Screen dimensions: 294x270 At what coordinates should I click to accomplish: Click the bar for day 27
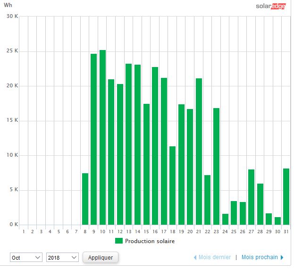tap(252, 197)
